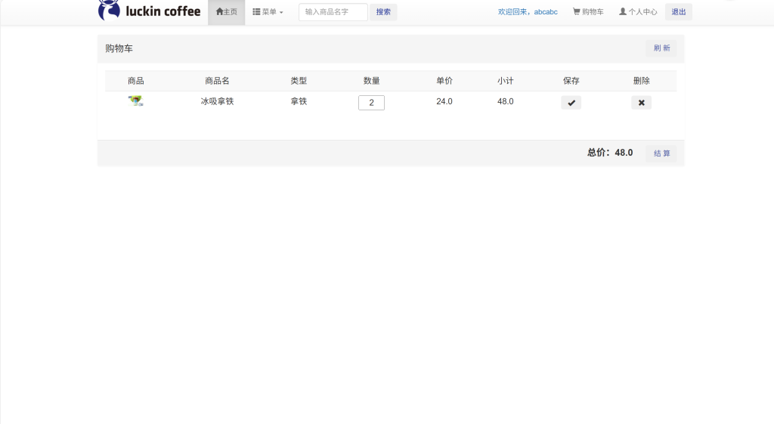This screenshot has width=774, height=424.
Task: Open the 购物车 cart link in navbar
Action: (588, 12)
